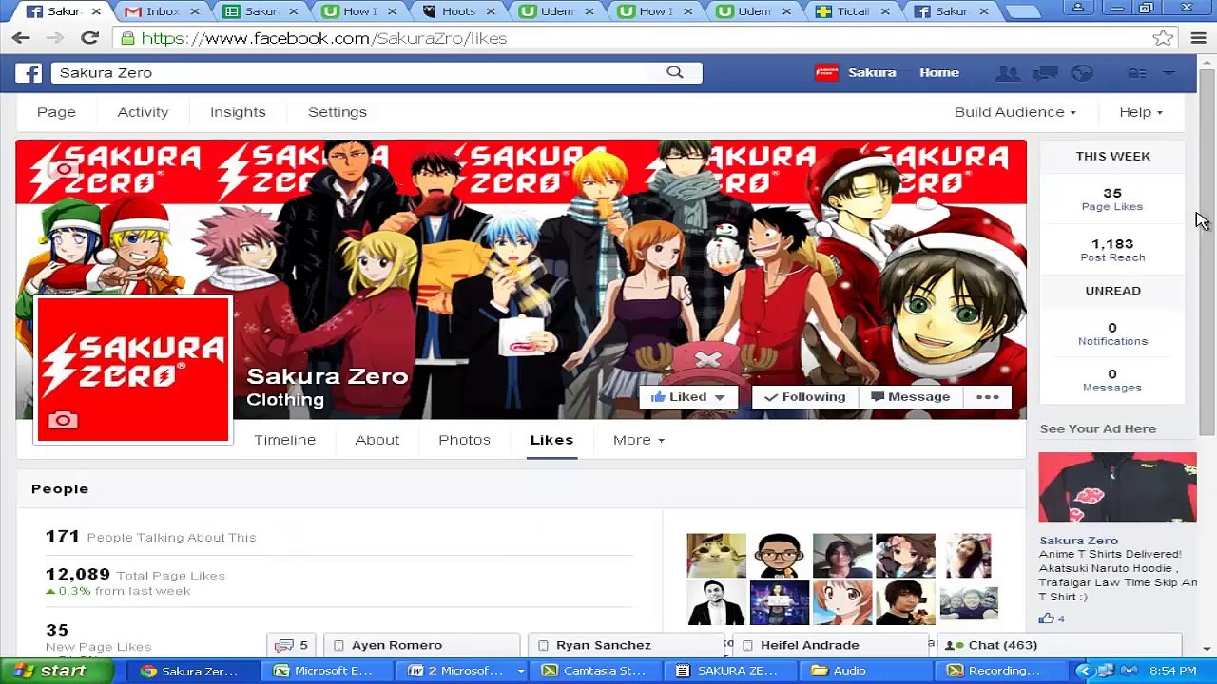Screen dimensions: 1217x684
Task: Open the more options ellipsis button
Action: (x=987, y=397)
